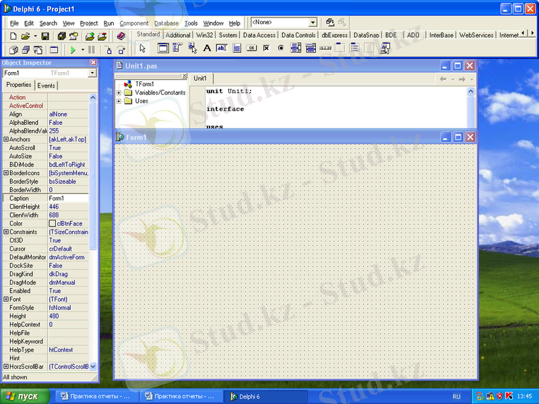Switch to the Data Access palette tab

pos(259,35)
